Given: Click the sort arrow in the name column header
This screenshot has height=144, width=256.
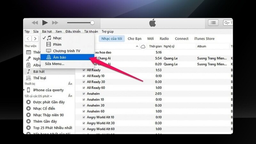Looking at the screenshot, I should coord(137,46).
